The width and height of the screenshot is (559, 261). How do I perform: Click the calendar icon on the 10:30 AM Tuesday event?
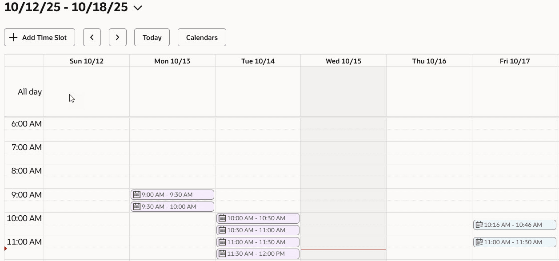coord(223,230)
